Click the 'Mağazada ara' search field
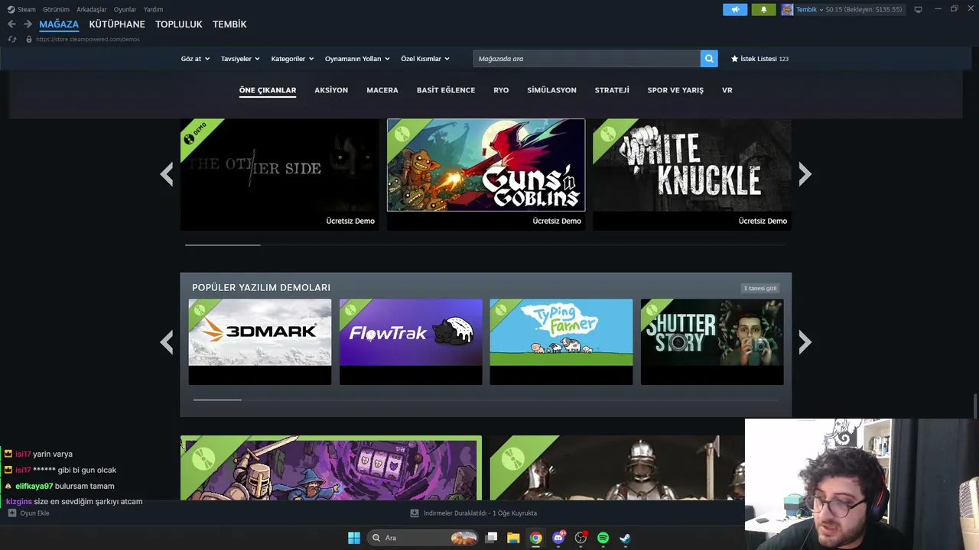The image size is (979, 550). tap(587, 59)
